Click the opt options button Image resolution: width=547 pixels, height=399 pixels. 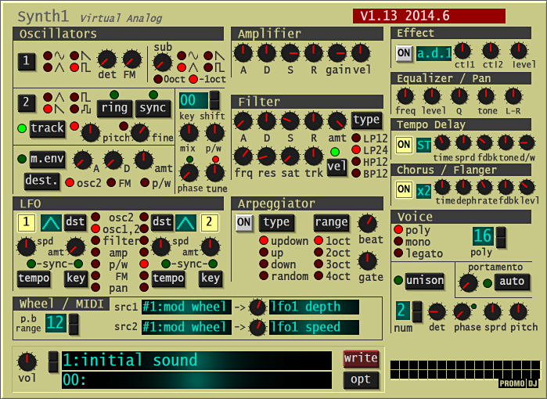(360, 379)
